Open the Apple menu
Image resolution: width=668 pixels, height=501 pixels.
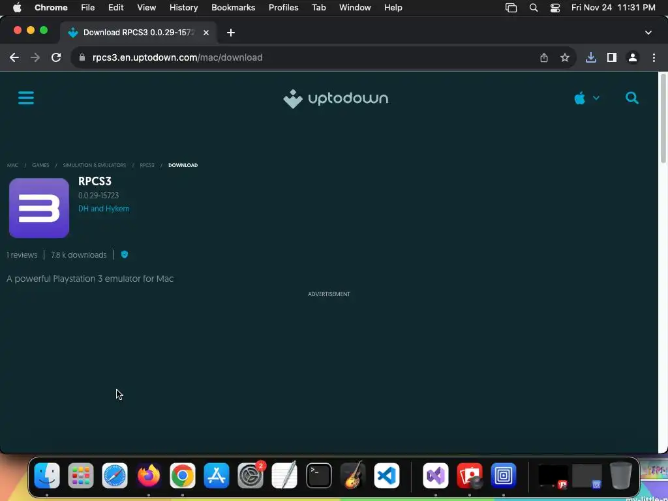tap(17, 7)
